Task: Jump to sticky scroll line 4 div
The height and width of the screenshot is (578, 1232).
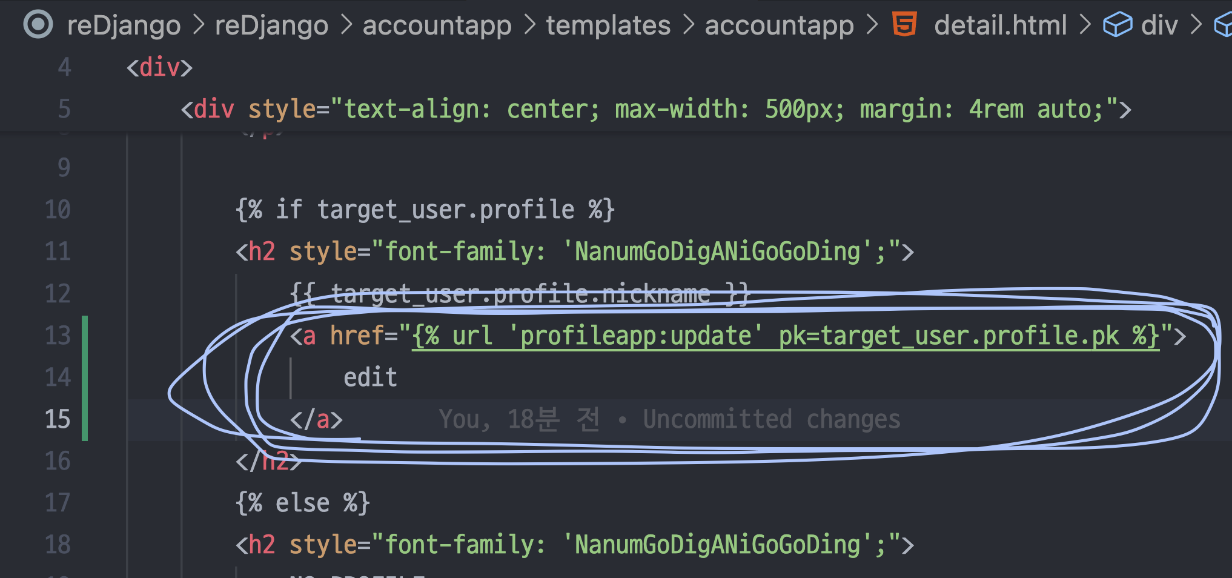Action: 159,67
